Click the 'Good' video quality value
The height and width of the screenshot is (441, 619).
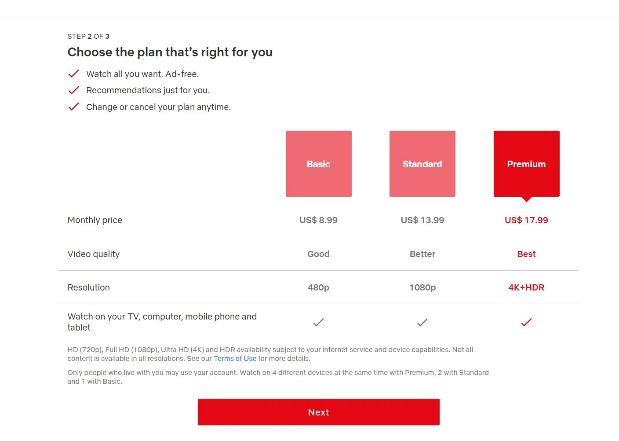pos(318,254)
